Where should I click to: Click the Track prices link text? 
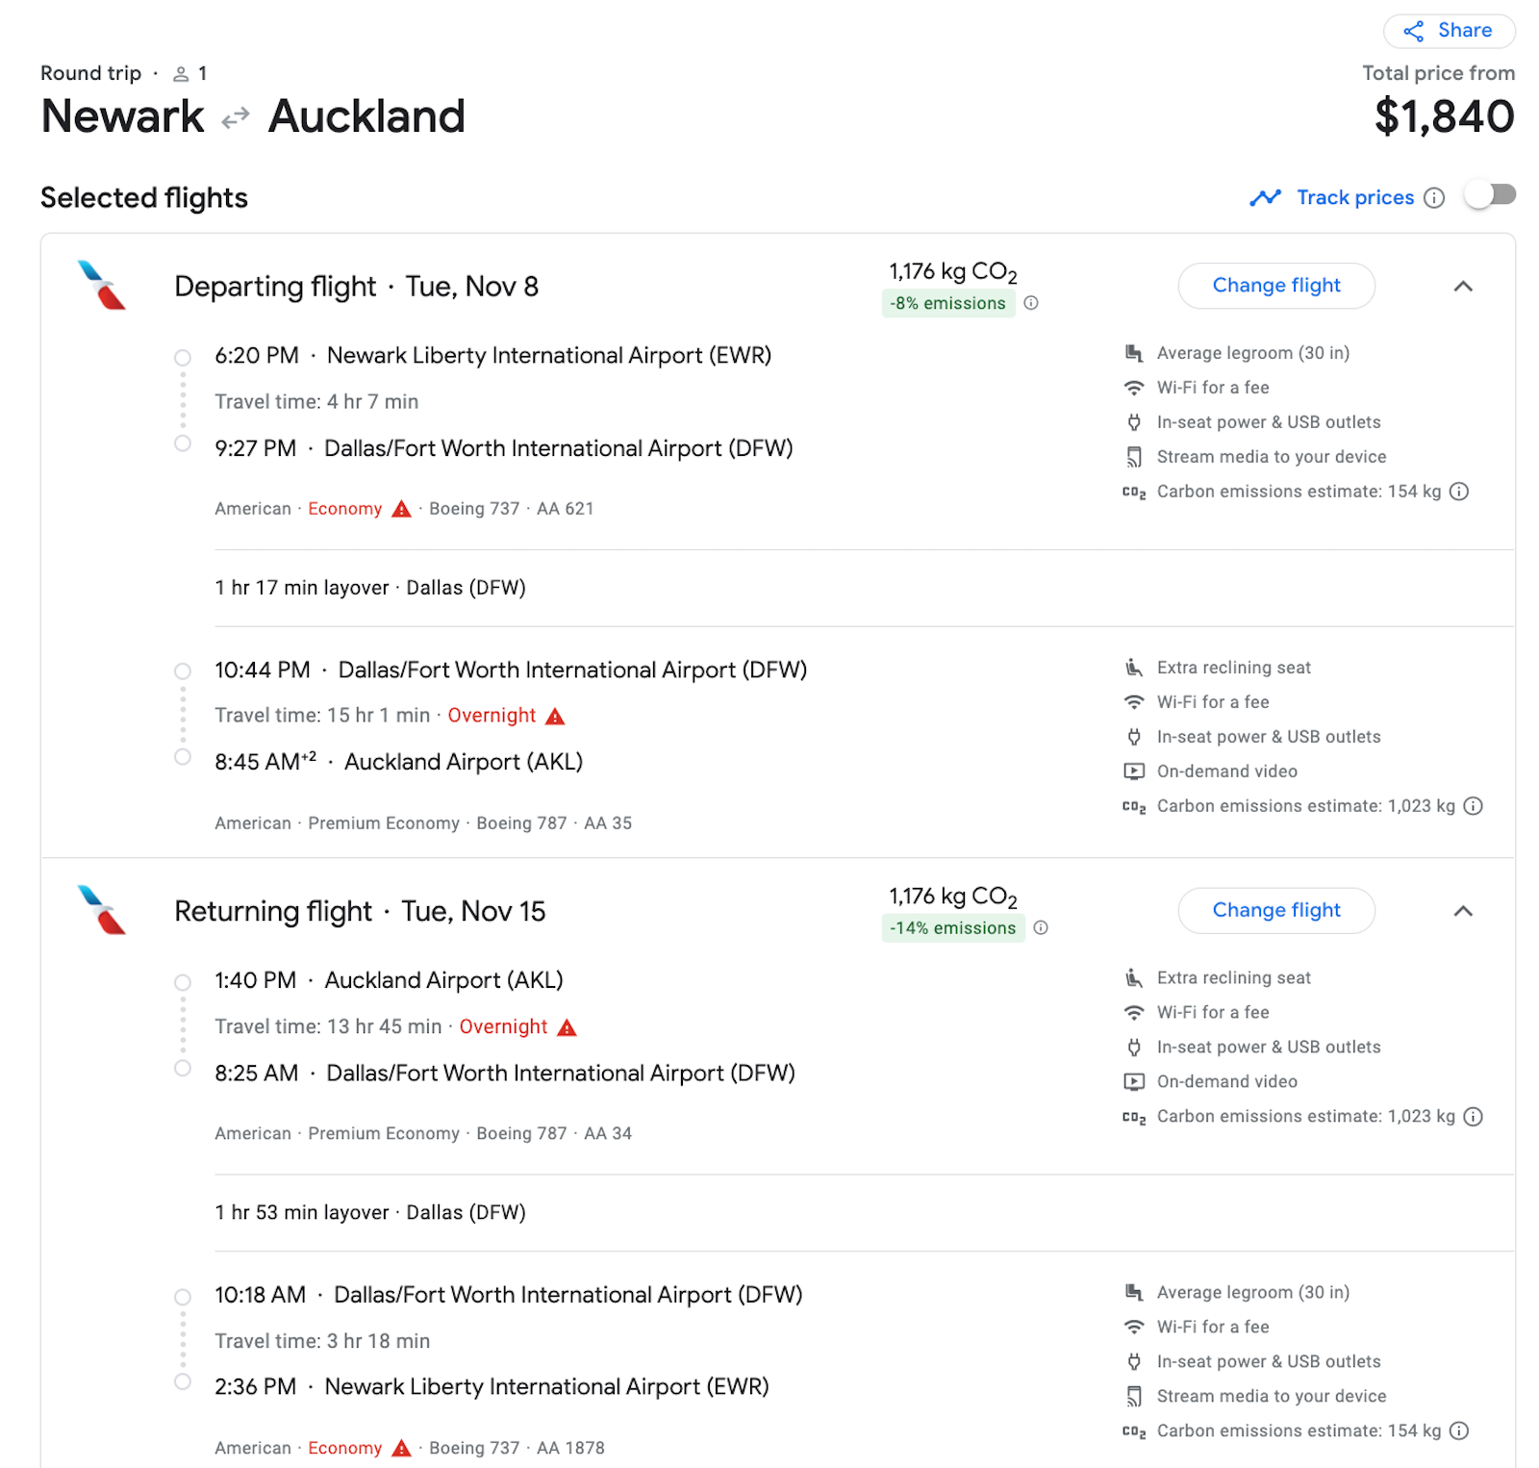click(x=1354, y=197)
